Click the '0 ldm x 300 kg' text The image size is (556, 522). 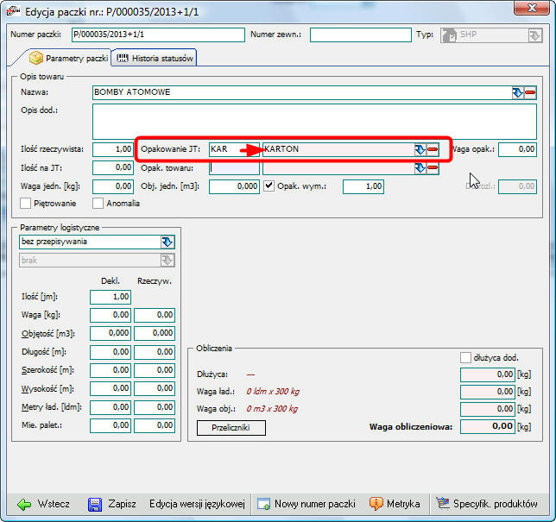[273, 392]
